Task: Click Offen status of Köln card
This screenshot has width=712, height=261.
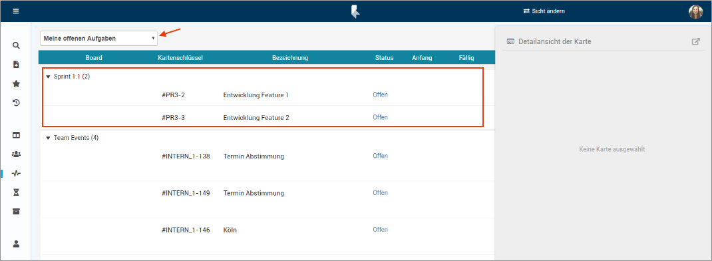Action: (x=381, y=230)
